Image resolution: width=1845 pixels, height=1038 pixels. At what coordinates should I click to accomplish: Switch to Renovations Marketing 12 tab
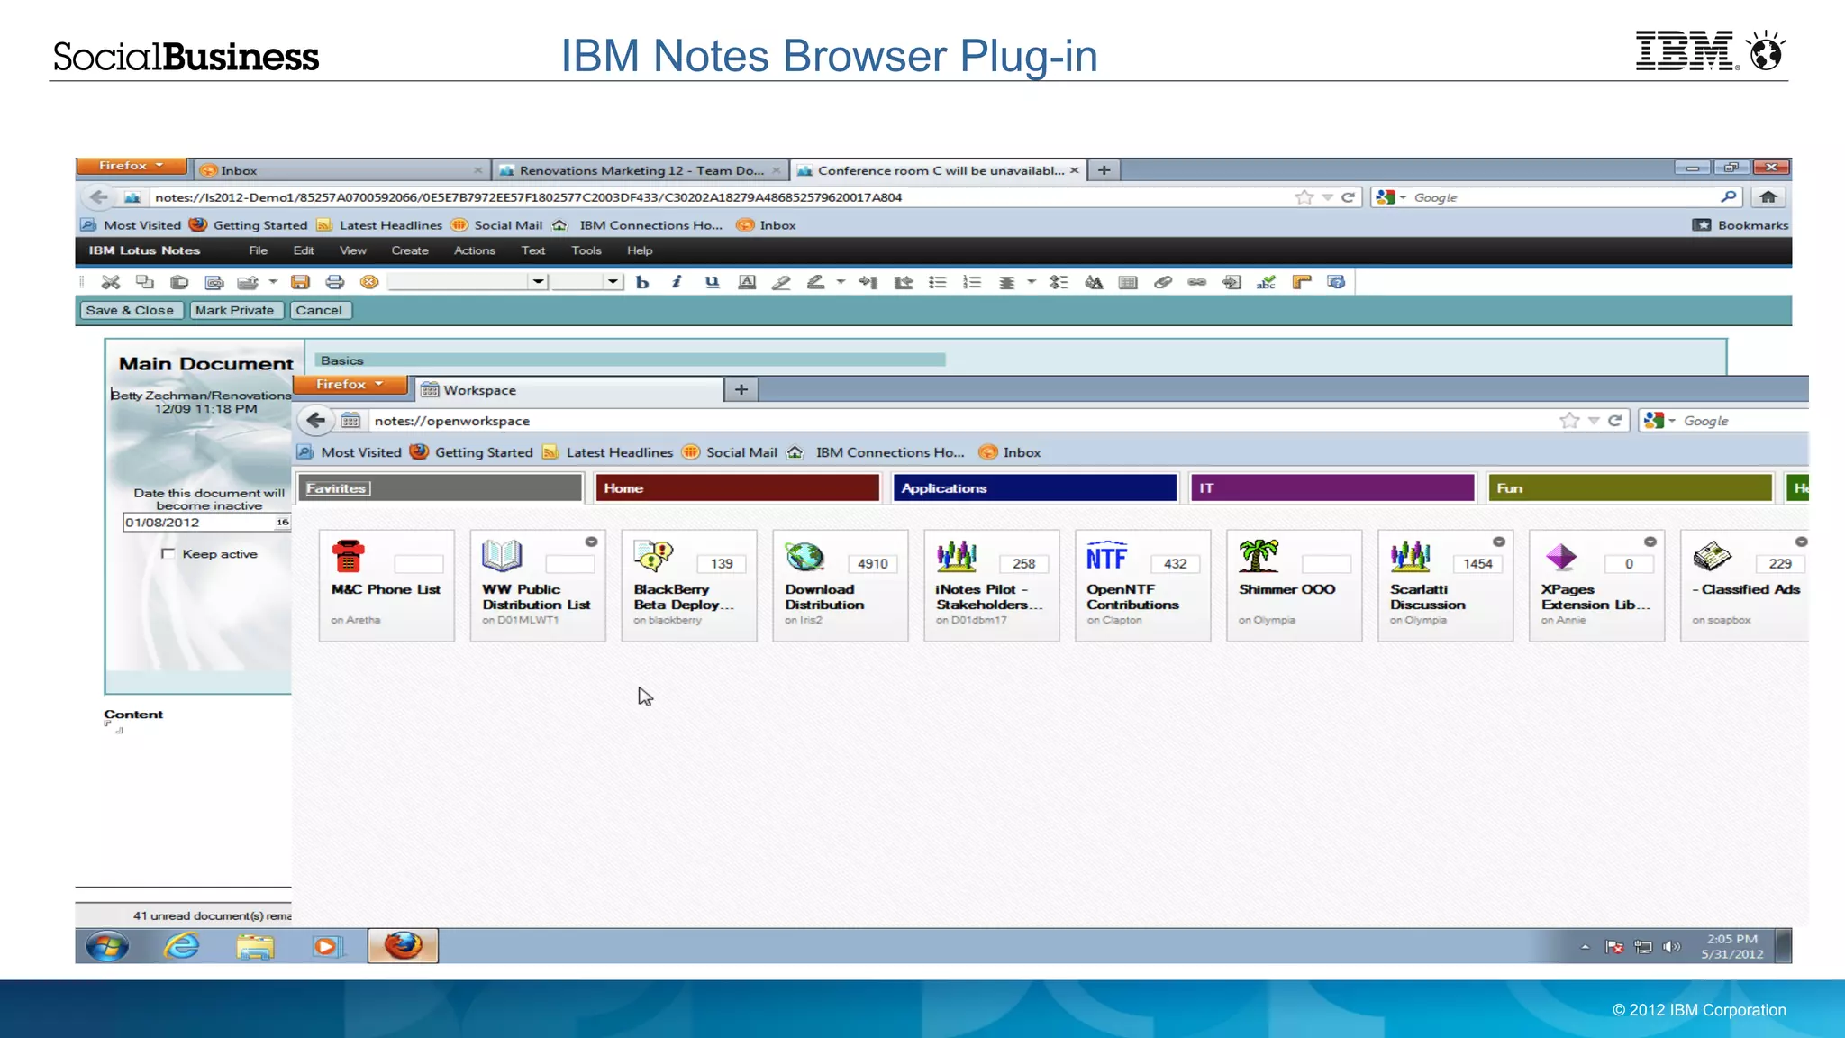640,170
